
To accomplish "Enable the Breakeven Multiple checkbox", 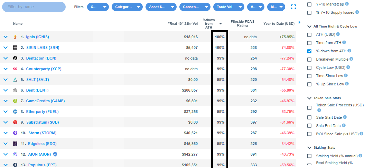I will (x=309, y=60).
